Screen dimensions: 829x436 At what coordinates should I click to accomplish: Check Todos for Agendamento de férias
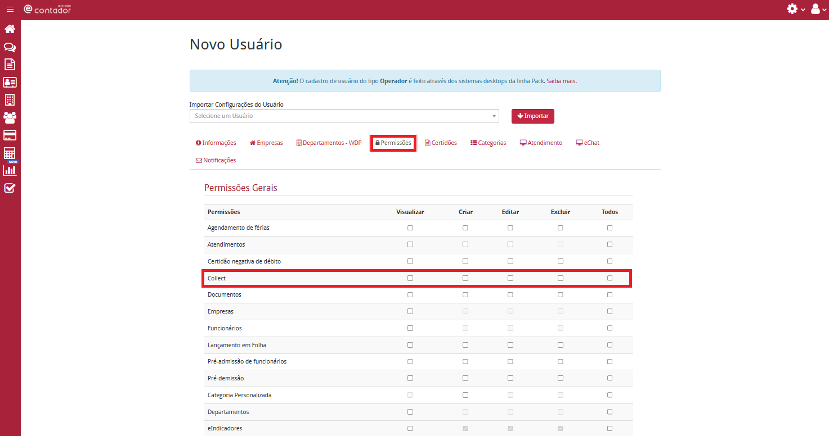pyautogui.click(x=610, y=228)
